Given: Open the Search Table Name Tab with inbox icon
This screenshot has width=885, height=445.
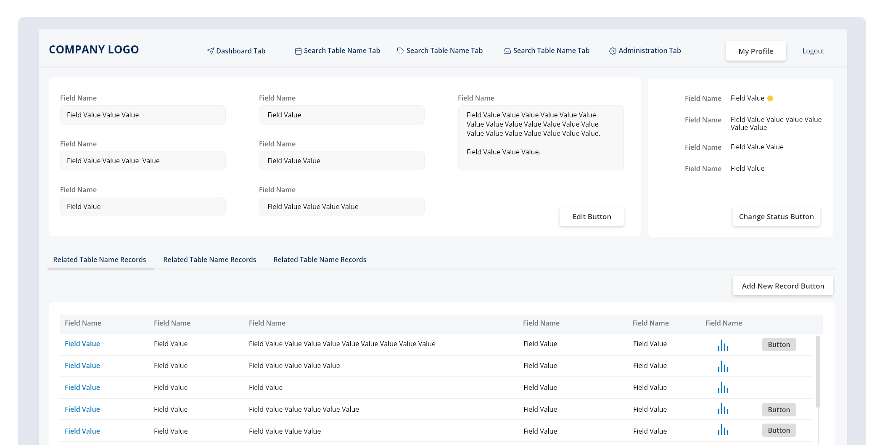Looking at the screenshot, I should [547, 50].
